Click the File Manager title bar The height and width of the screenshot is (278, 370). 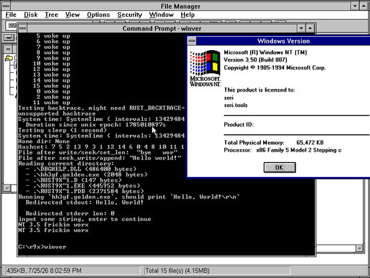[180, 6]
